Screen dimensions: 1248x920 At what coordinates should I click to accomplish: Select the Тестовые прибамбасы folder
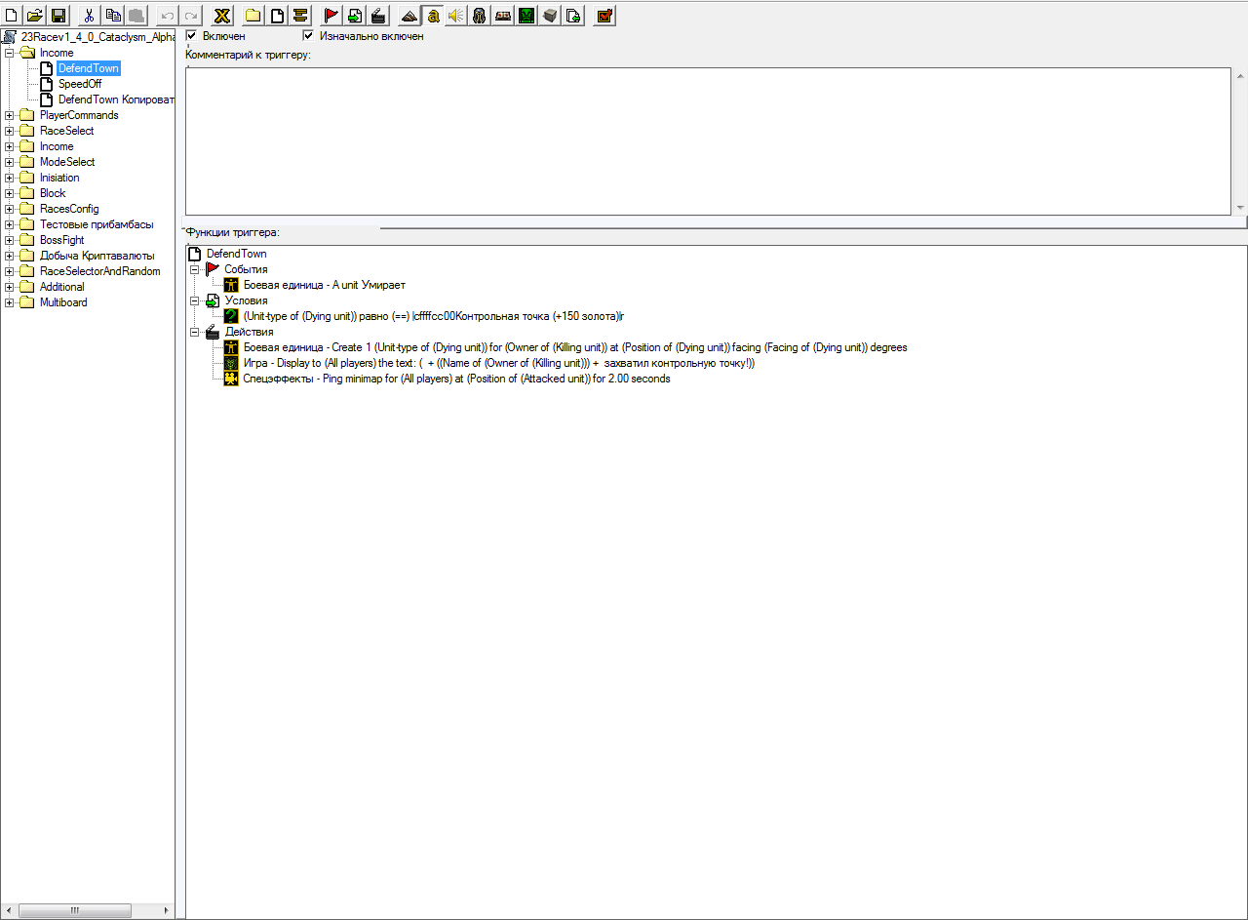click(x=97, y=224)
